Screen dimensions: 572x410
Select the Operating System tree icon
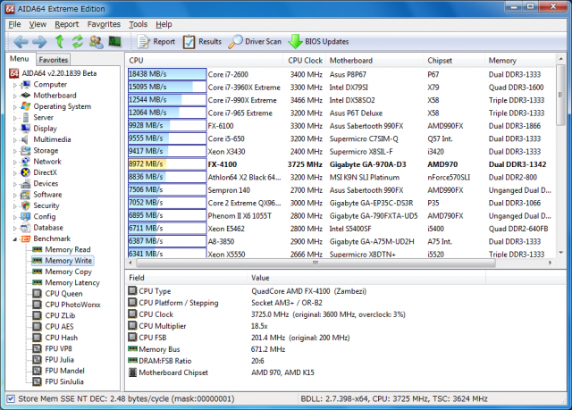click(26, 106)
